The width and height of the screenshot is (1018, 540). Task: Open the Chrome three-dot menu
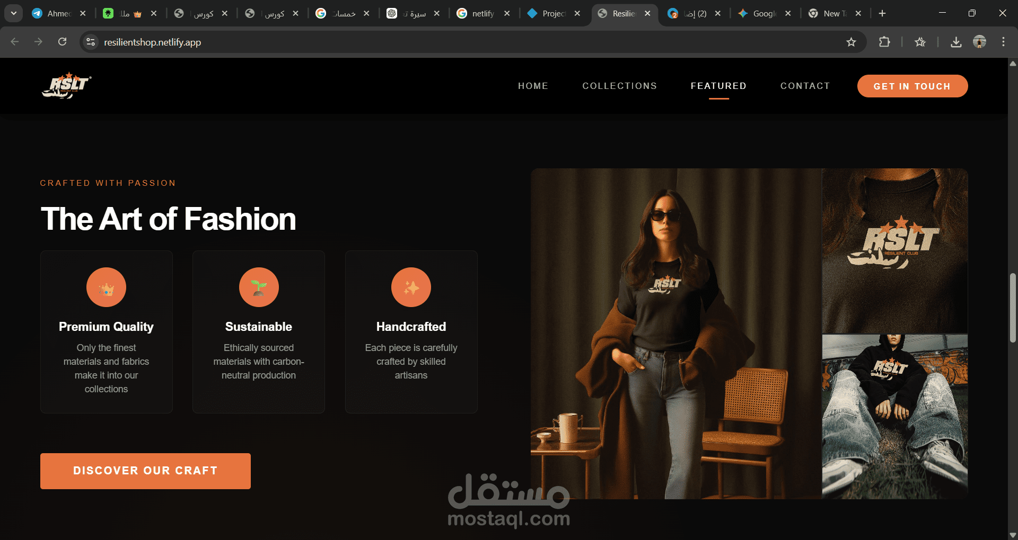[x=1003, y=42]
